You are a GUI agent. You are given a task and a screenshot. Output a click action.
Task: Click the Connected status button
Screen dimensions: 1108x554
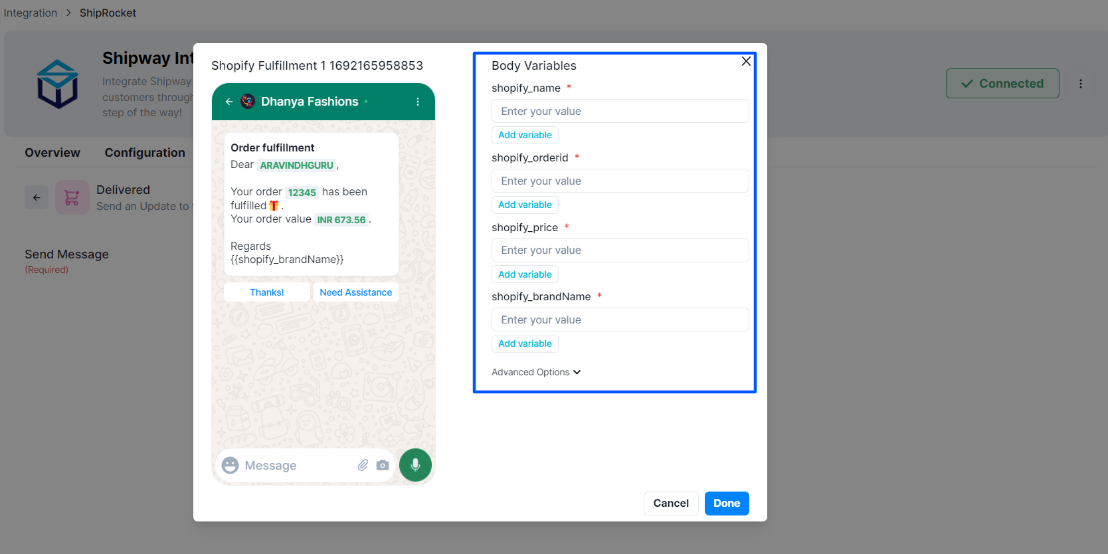[x=1002, y=84]
